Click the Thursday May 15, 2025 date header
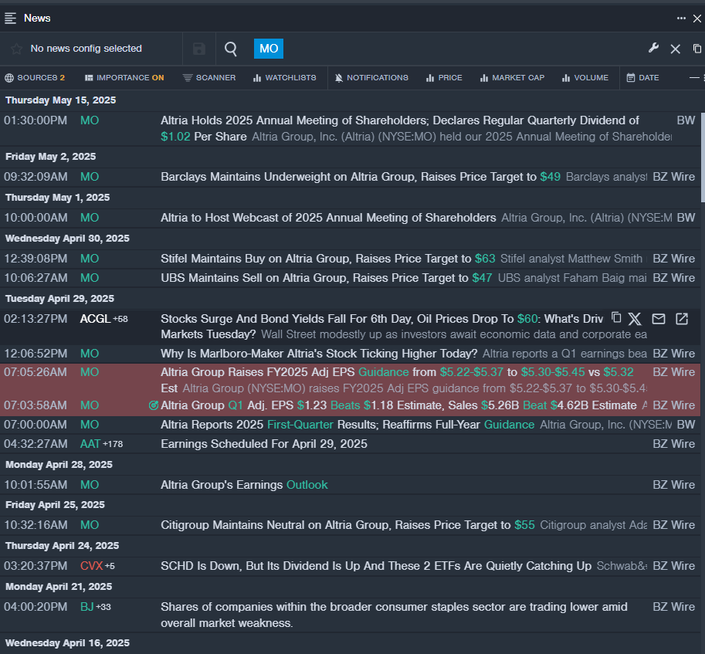The width and height of the screenshot is (705, 654). 61,100
